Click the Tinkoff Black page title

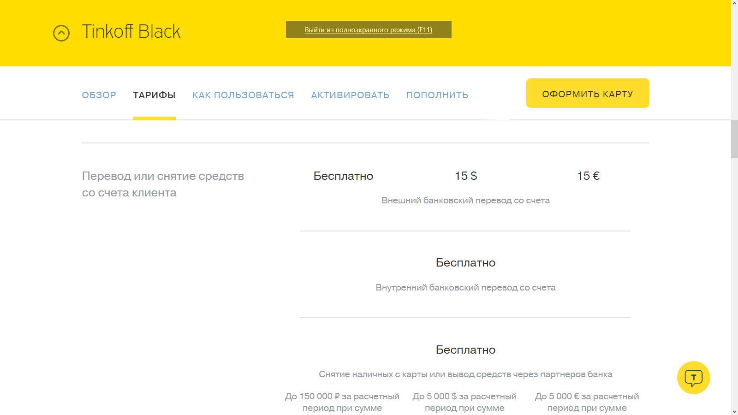click(131, 32)
